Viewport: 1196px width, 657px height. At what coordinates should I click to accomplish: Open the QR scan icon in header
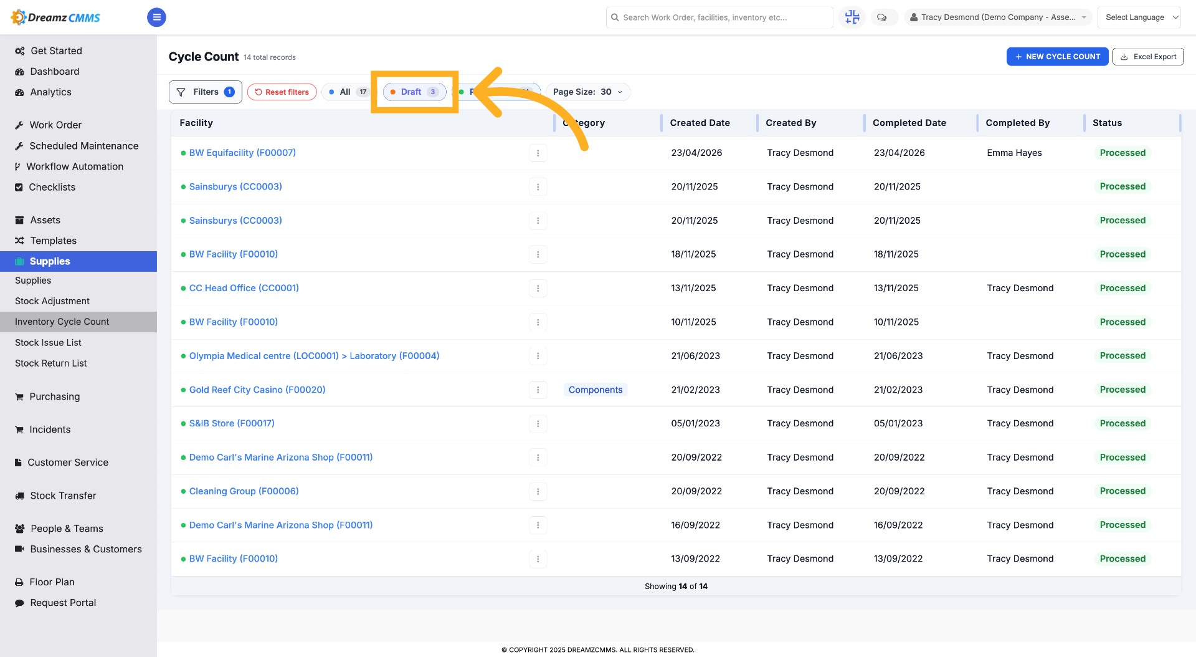tap(852, 17)
